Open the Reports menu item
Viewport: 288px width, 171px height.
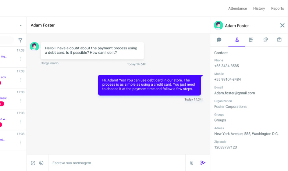[277, 9]
